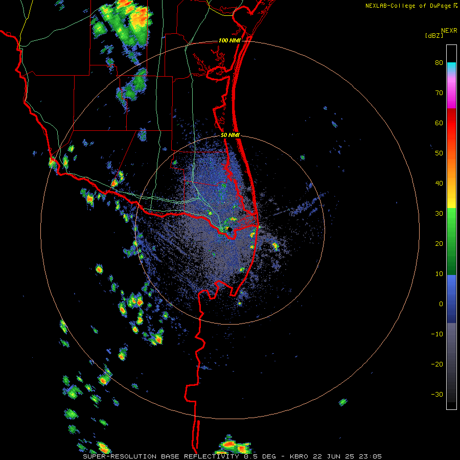Image resolution: width=460 pixels, height=460 pixels.
Task: Click the 20 value on dBZ scale
Action: click(439, 243)
